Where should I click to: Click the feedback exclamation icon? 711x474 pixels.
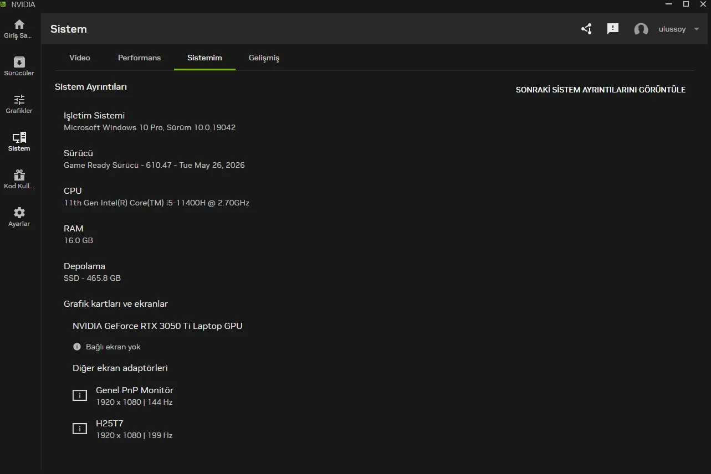pos(612,29)
